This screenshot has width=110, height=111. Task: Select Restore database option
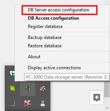click(x=45, y=46)
